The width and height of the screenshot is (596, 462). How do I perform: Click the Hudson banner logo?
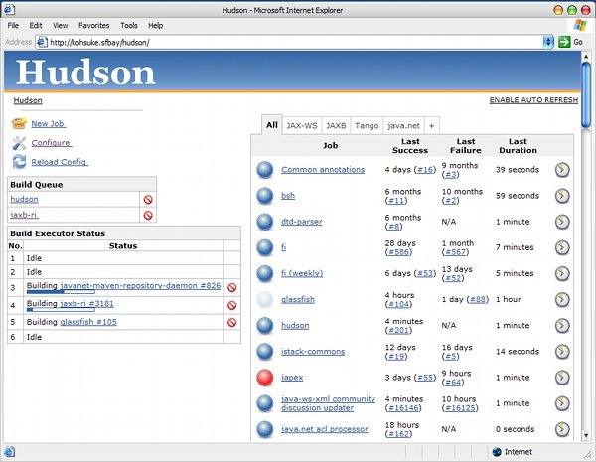pyautogui.click(x=85, y=73)
